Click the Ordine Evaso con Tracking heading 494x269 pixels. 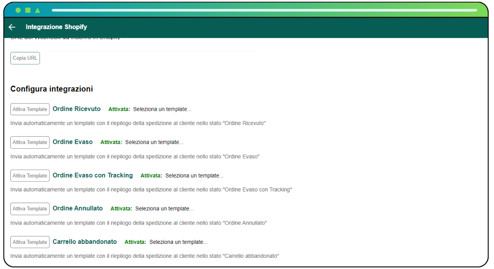tap(93, 175)
